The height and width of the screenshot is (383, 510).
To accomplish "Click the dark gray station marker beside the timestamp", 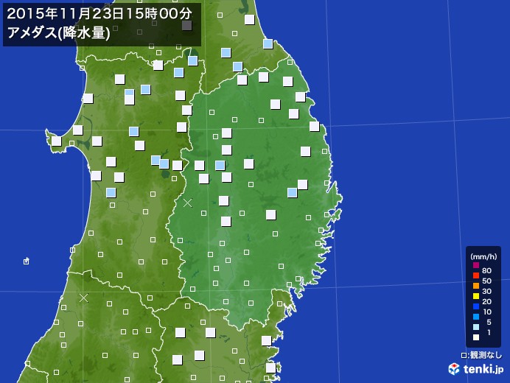I will point(186,26).
